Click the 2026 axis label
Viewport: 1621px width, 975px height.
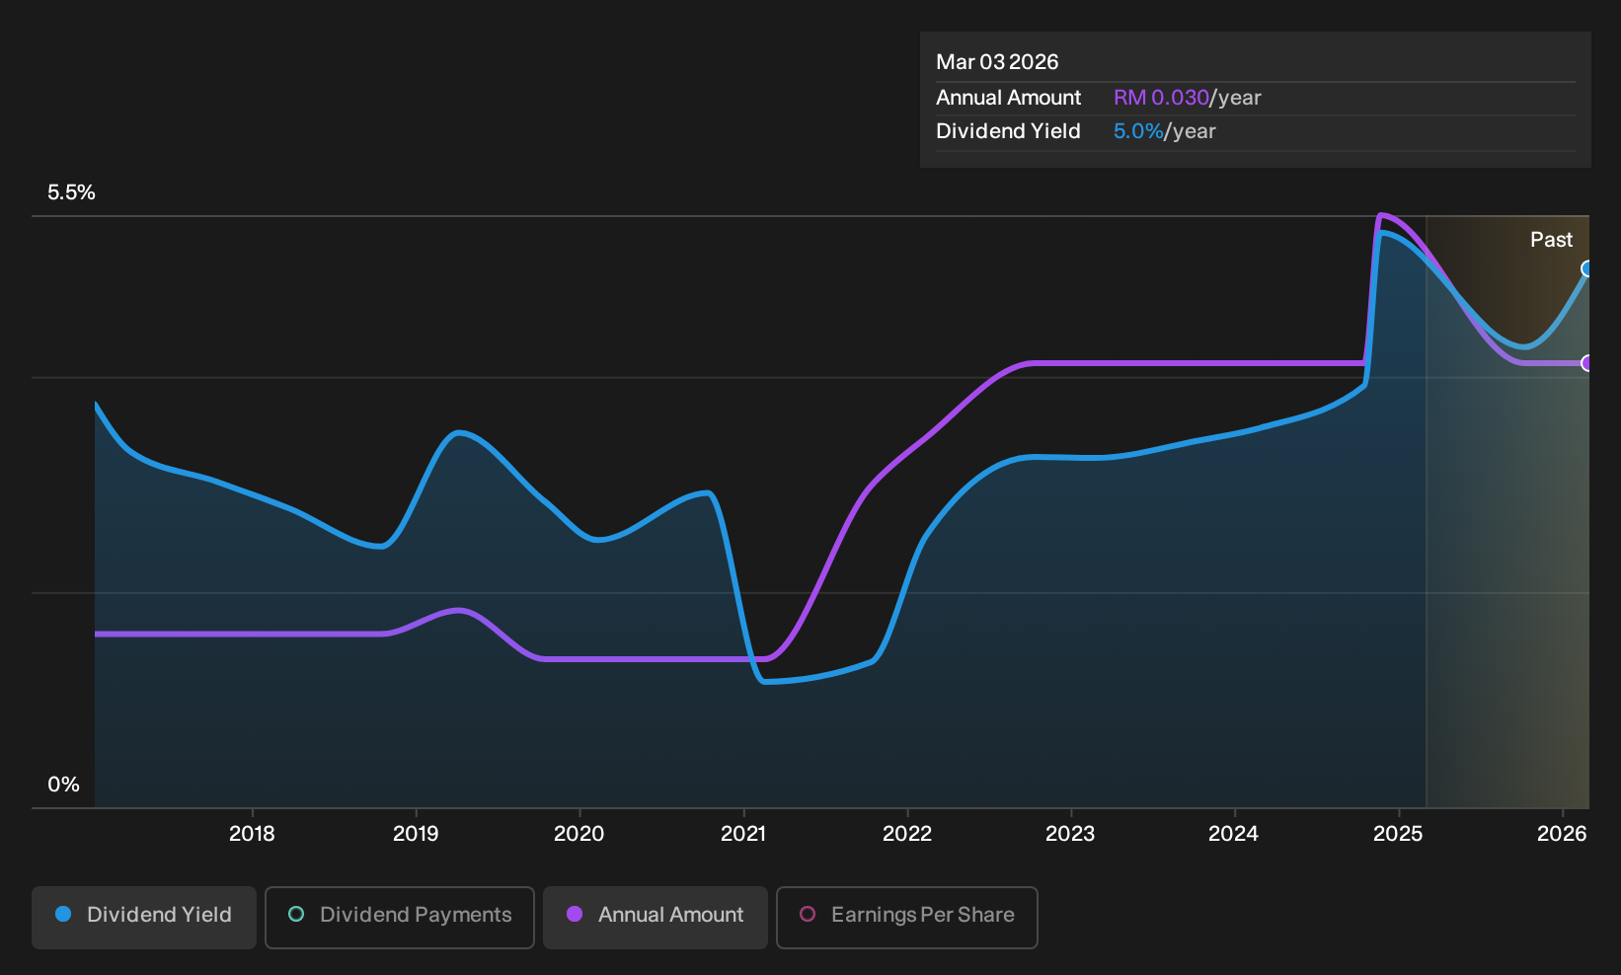click(x=1562, y=834)
